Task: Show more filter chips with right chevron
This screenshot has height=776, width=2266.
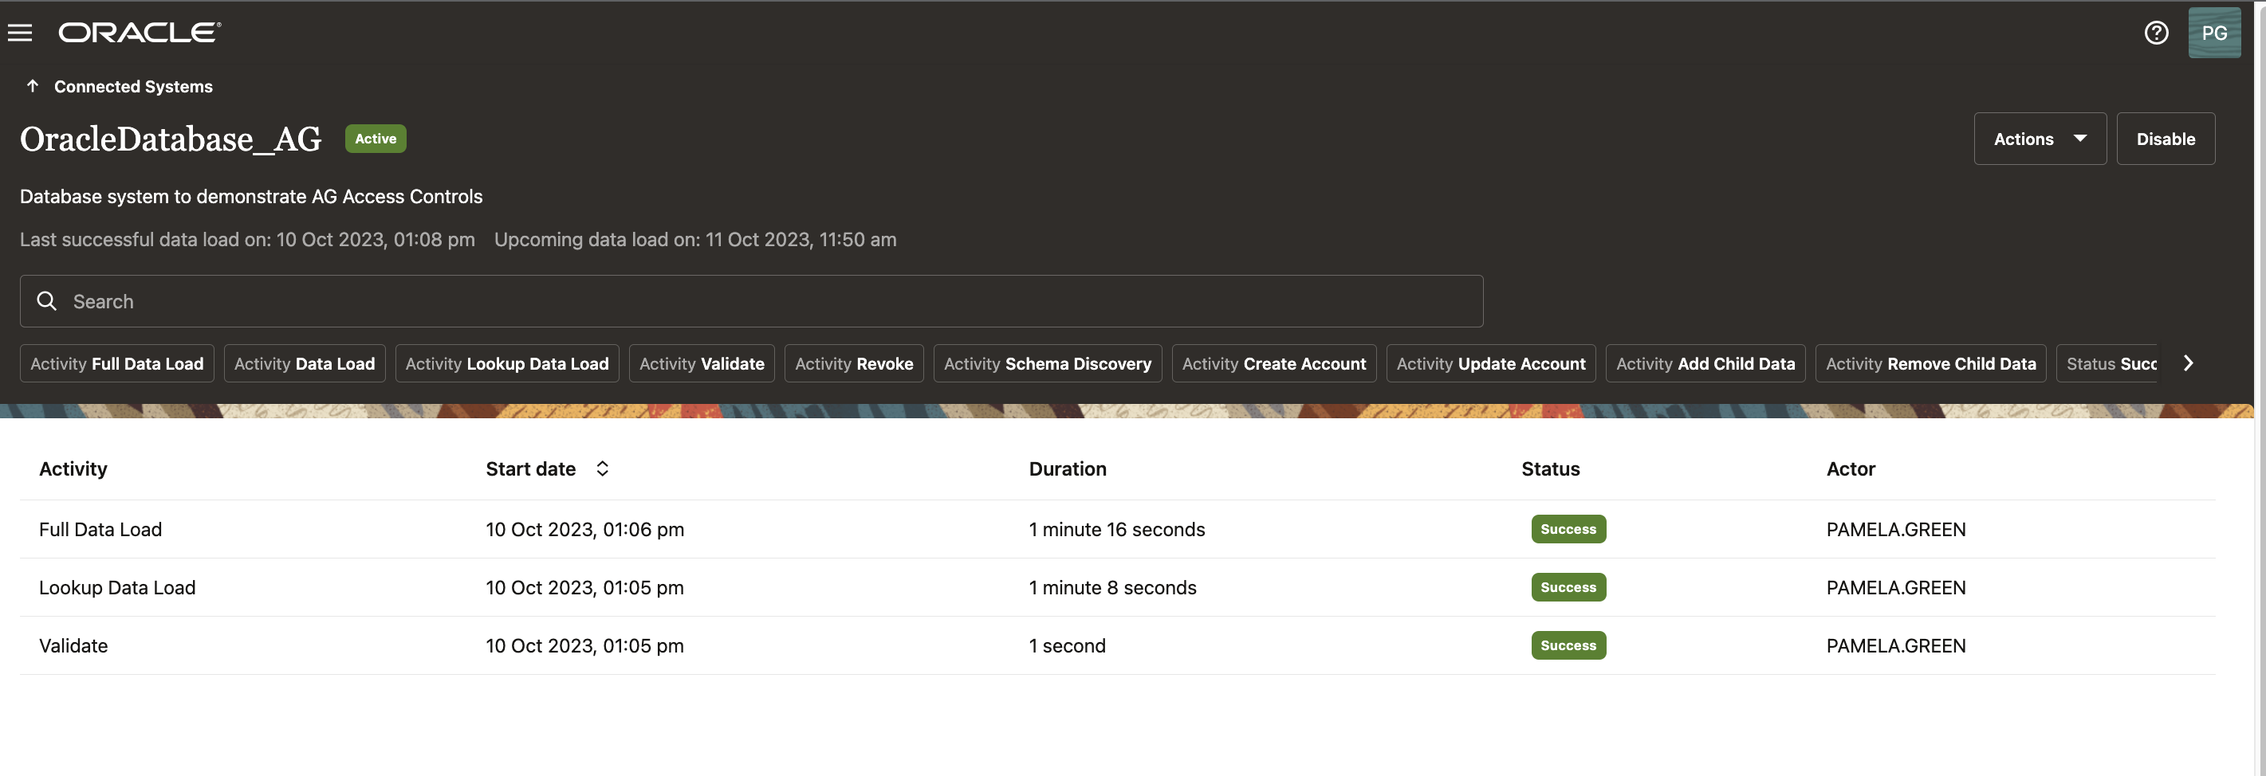Action: [x=2189, y=363]
